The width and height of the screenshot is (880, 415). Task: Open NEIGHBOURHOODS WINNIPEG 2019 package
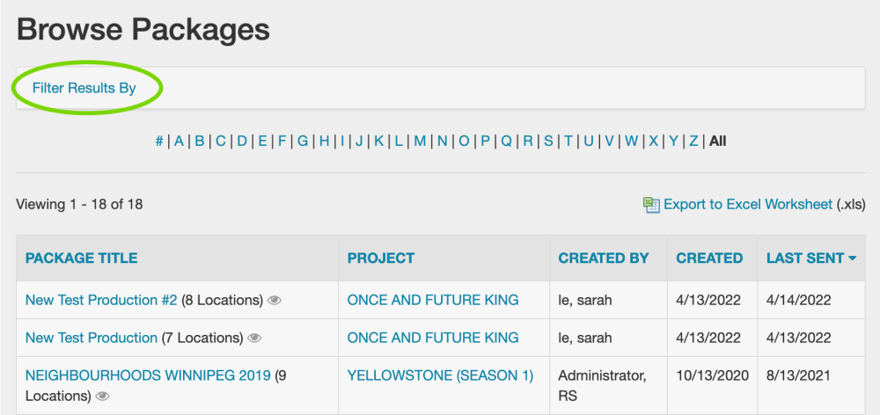(147, 375)
